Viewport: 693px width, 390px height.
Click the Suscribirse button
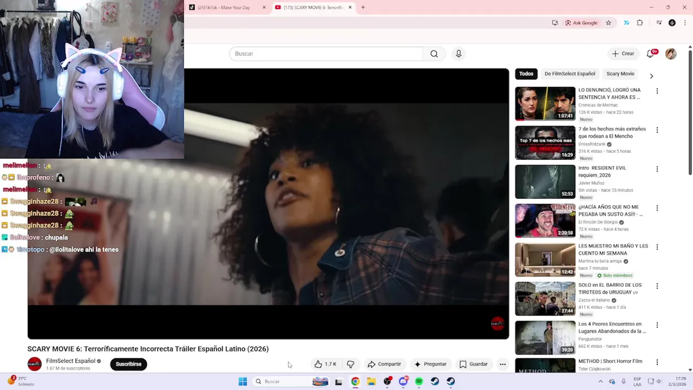click(128, 364)
